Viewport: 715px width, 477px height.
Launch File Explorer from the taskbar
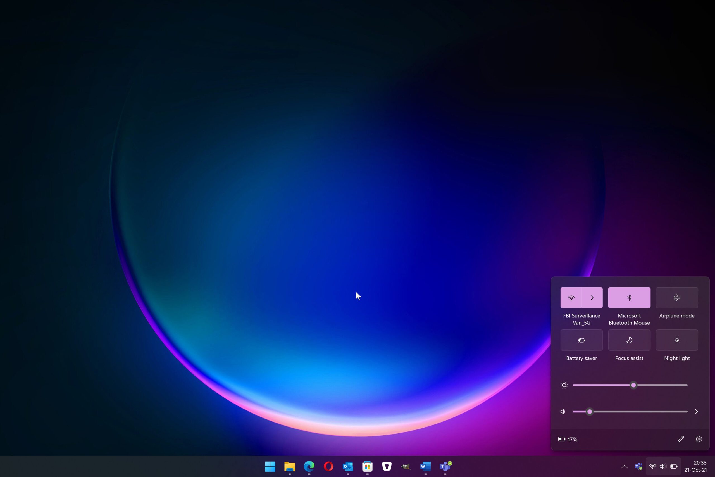pos(289,466)
